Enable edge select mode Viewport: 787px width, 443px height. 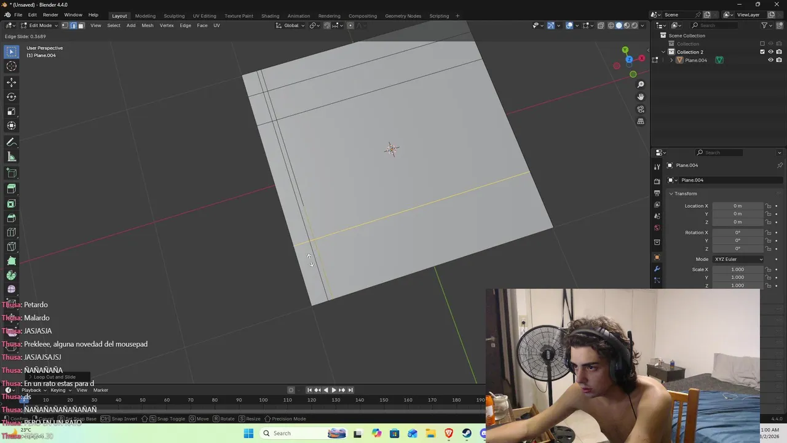click(x=73, y=25)
